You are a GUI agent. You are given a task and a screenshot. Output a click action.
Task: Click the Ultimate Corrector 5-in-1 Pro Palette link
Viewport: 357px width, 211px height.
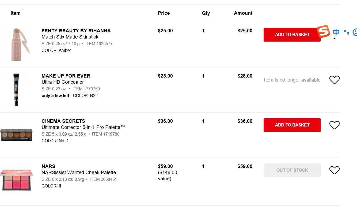[83, 127]
